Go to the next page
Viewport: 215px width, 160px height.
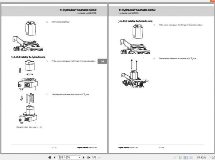pyautogui.click(x=83, y=157)
